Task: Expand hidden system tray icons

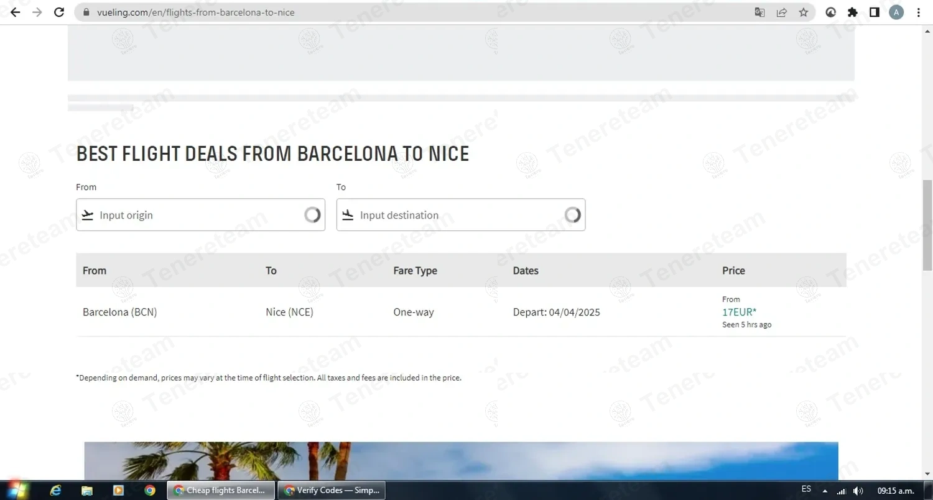Action: coord(825,490)
